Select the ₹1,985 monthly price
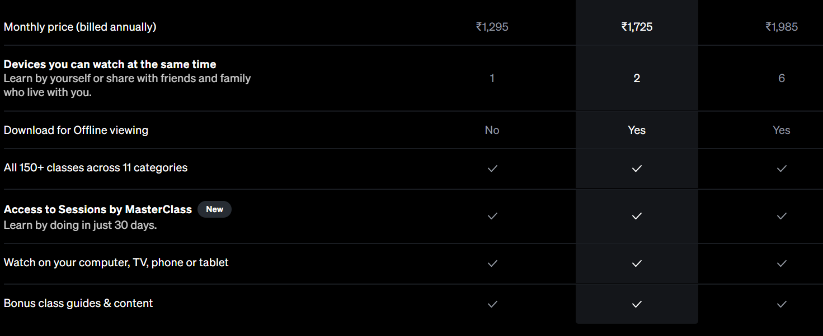The image size is (823, 336). [782, 27]
